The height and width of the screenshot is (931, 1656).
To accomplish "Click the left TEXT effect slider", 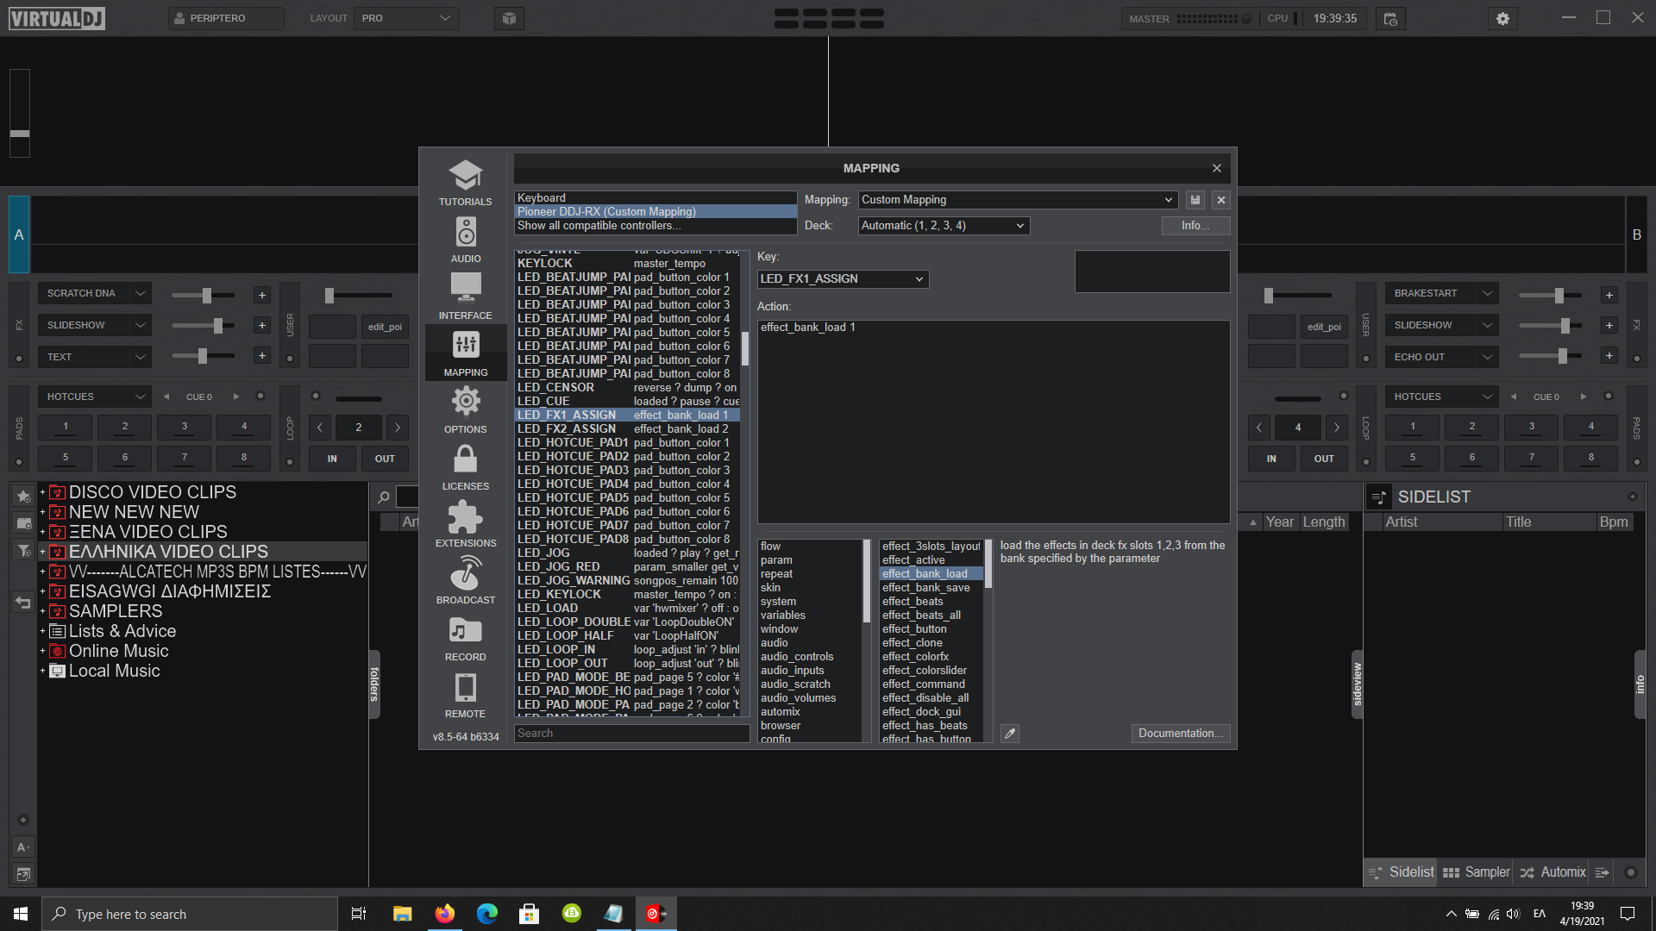I will pos(204,356).
